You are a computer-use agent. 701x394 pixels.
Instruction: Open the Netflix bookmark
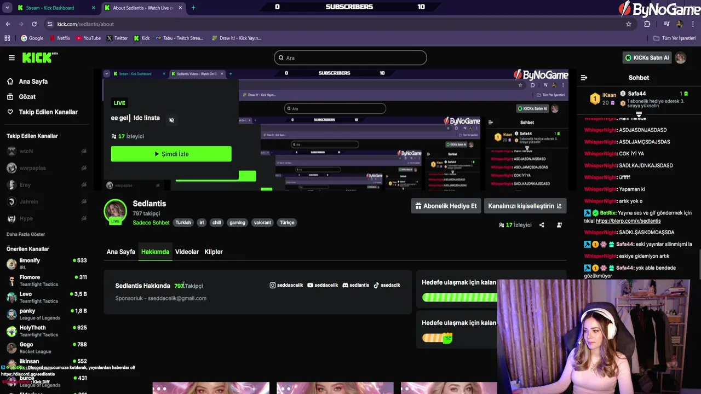[x=60, y=38]
